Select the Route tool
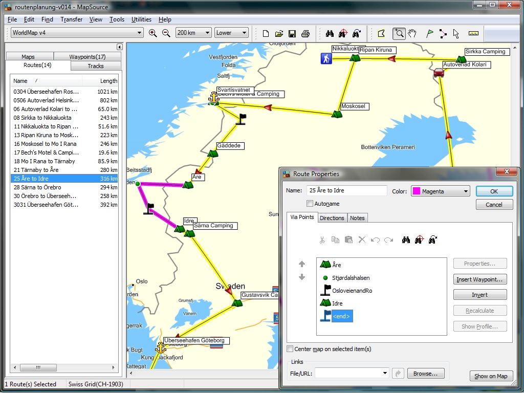 click(x=443, y=33)
